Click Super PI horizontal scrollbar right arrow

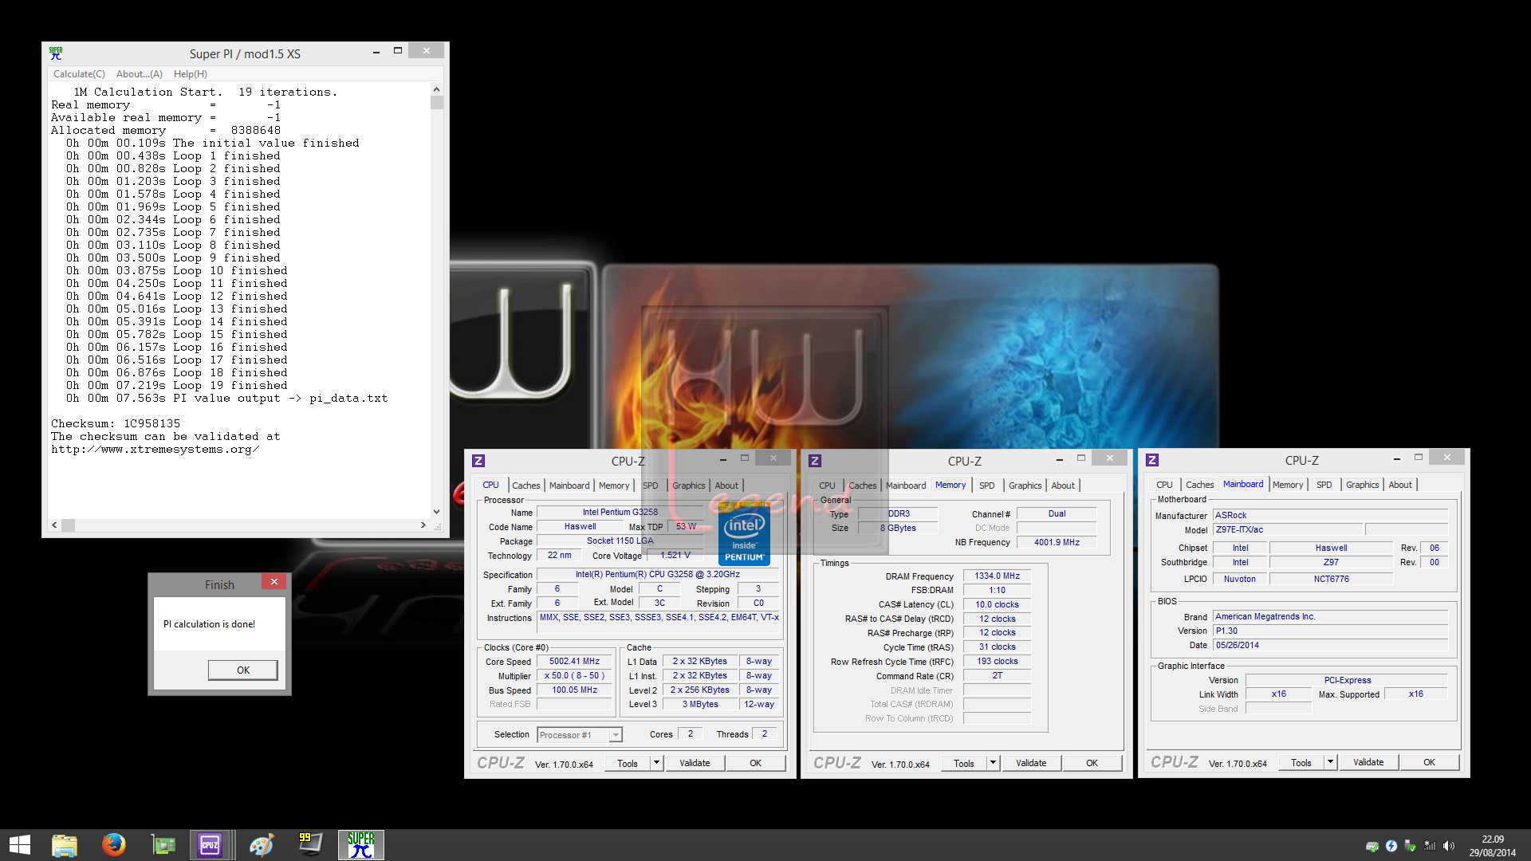423,525
